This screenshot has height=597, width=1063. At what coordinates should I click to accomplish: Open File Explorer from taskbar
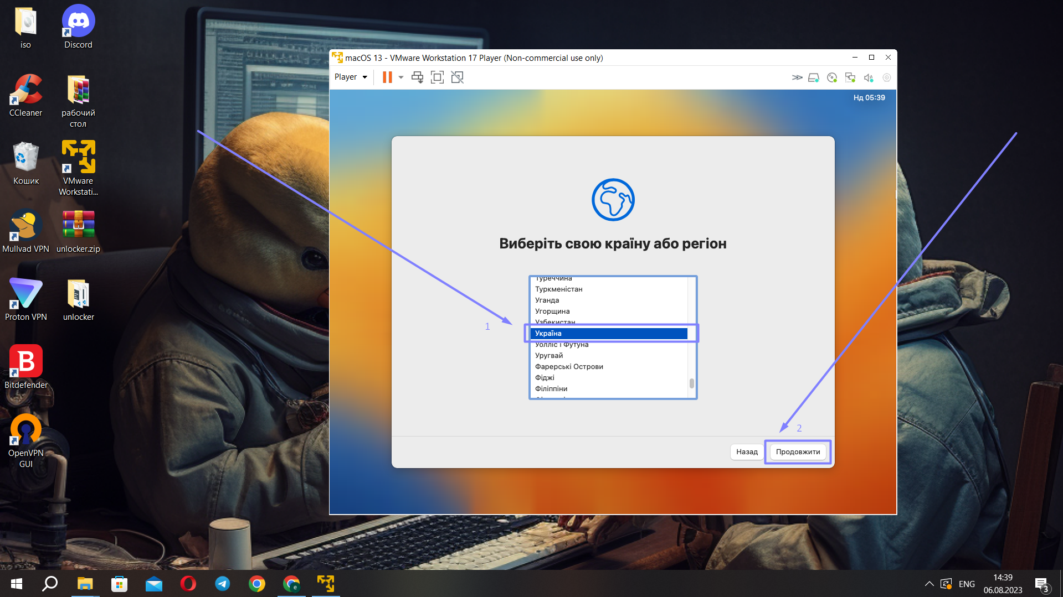85,584
